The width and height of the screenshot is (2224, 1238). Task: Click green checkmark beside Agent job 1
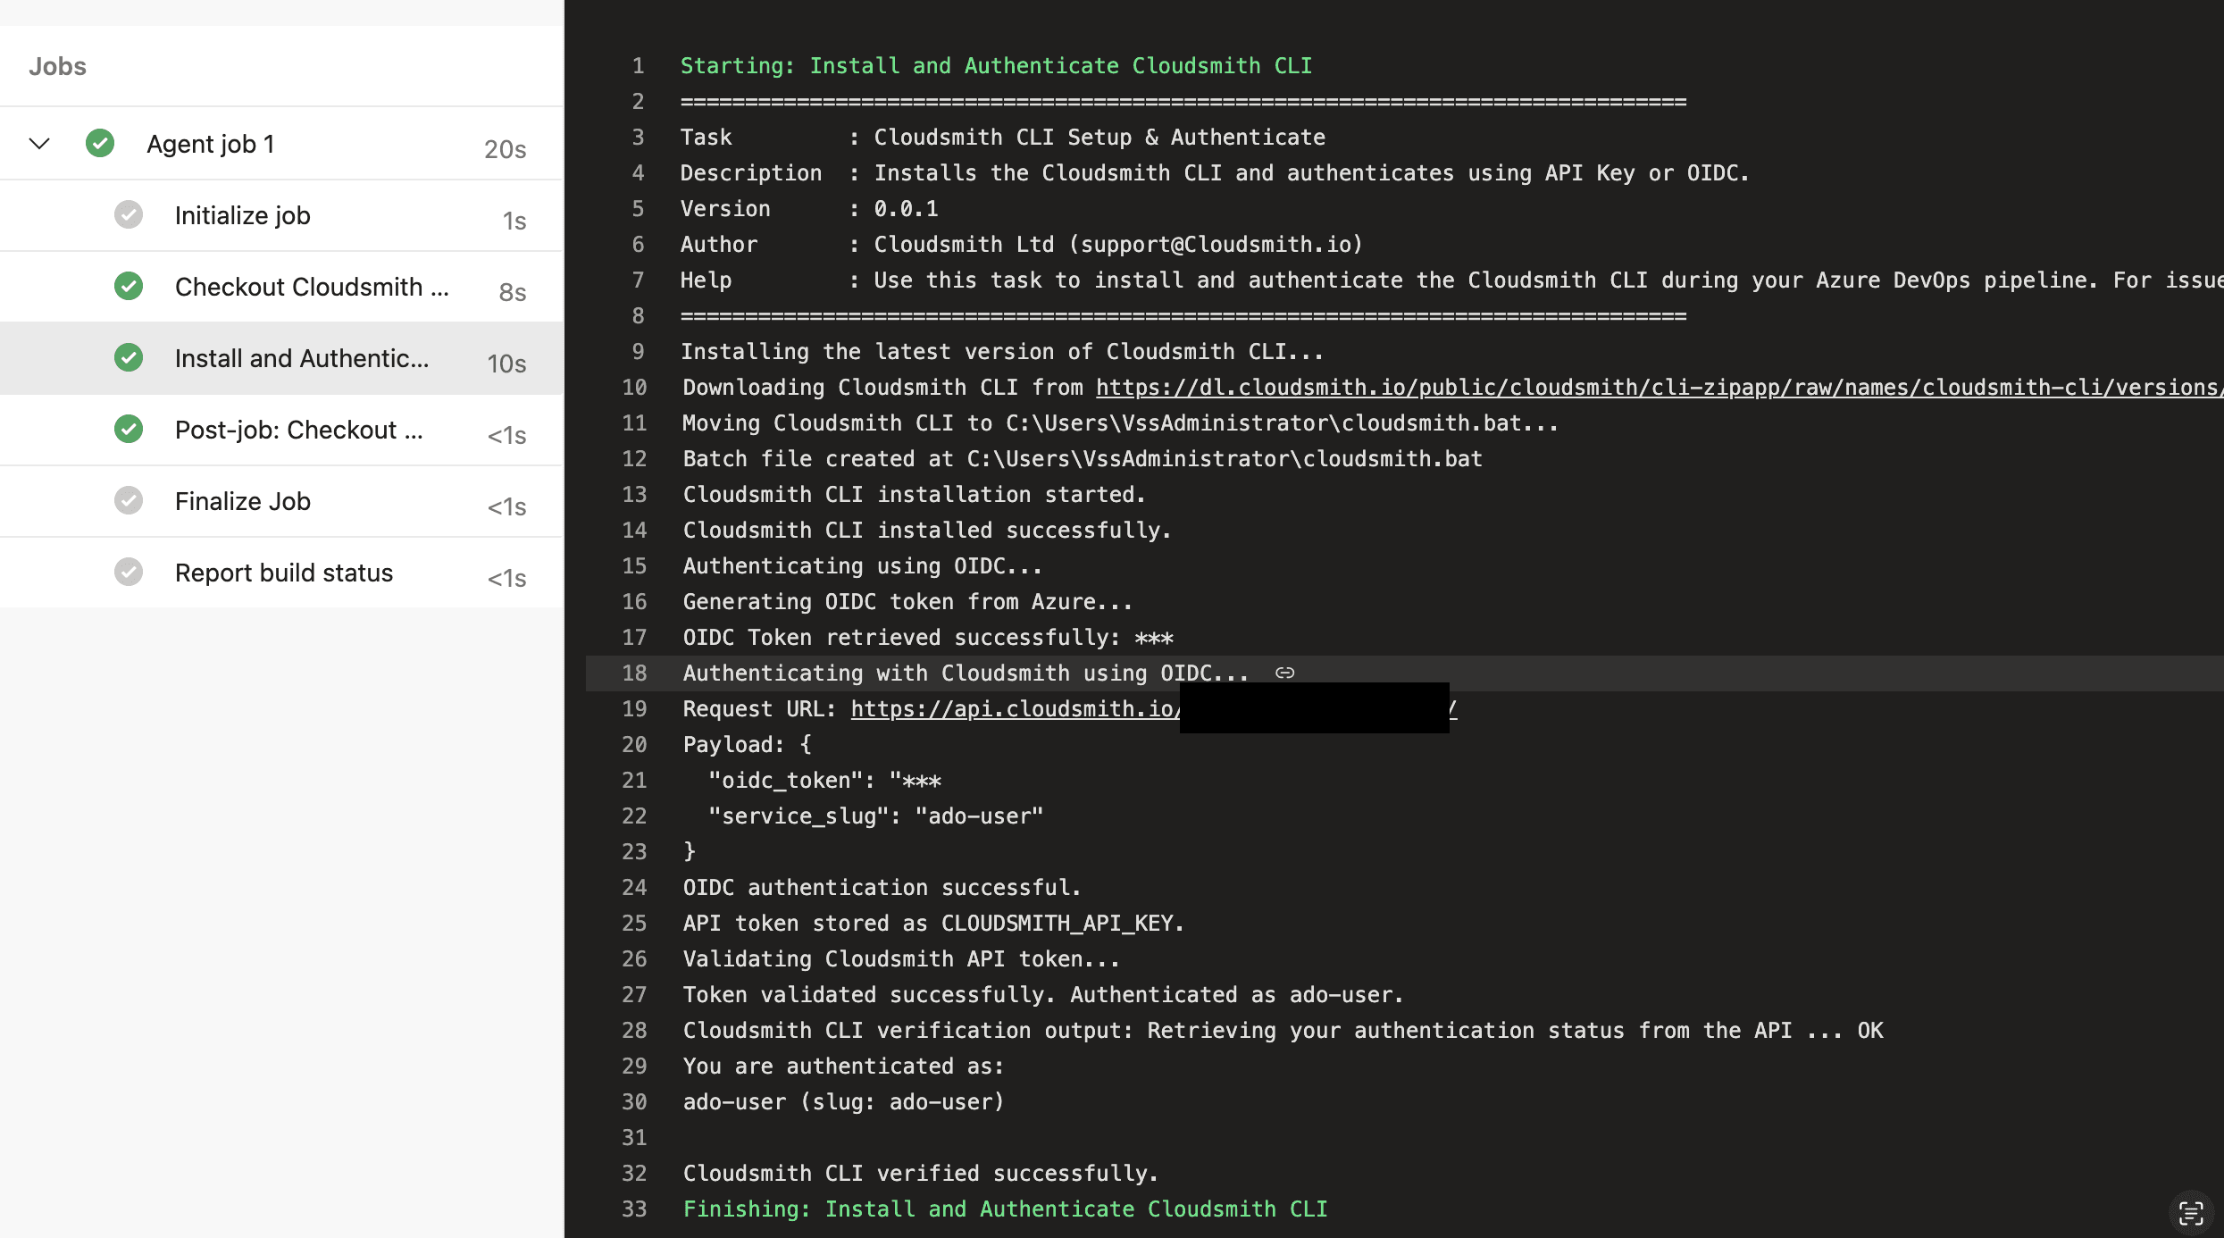[100, 143]
